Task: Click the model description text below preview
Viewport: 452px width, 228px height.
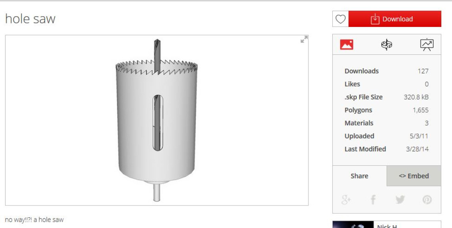Action: 34,220
